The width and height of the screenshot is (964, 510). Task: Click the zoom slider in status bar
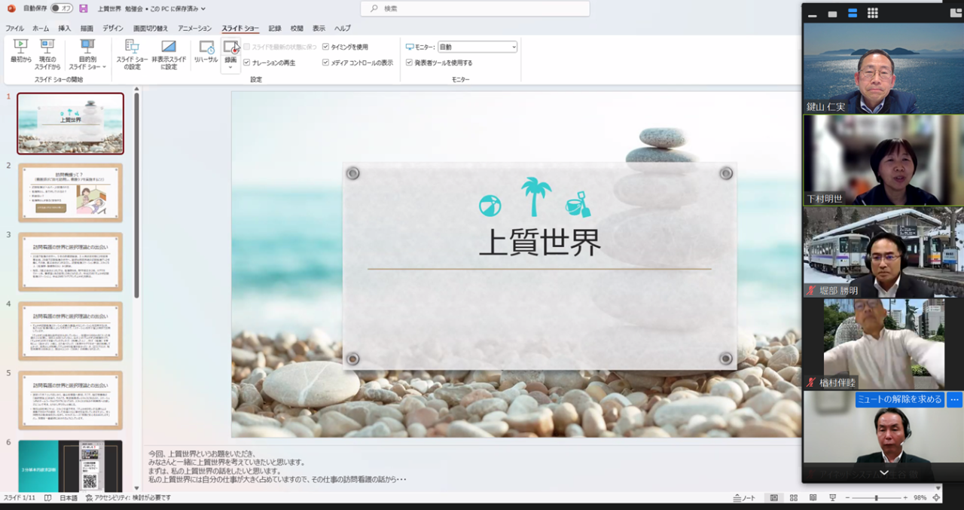tap(876, 498)
